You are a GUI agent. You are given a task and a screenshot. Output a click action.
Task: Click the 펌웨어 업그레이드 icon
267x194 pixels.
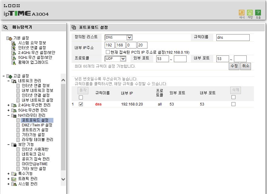(x=14, y=63)
